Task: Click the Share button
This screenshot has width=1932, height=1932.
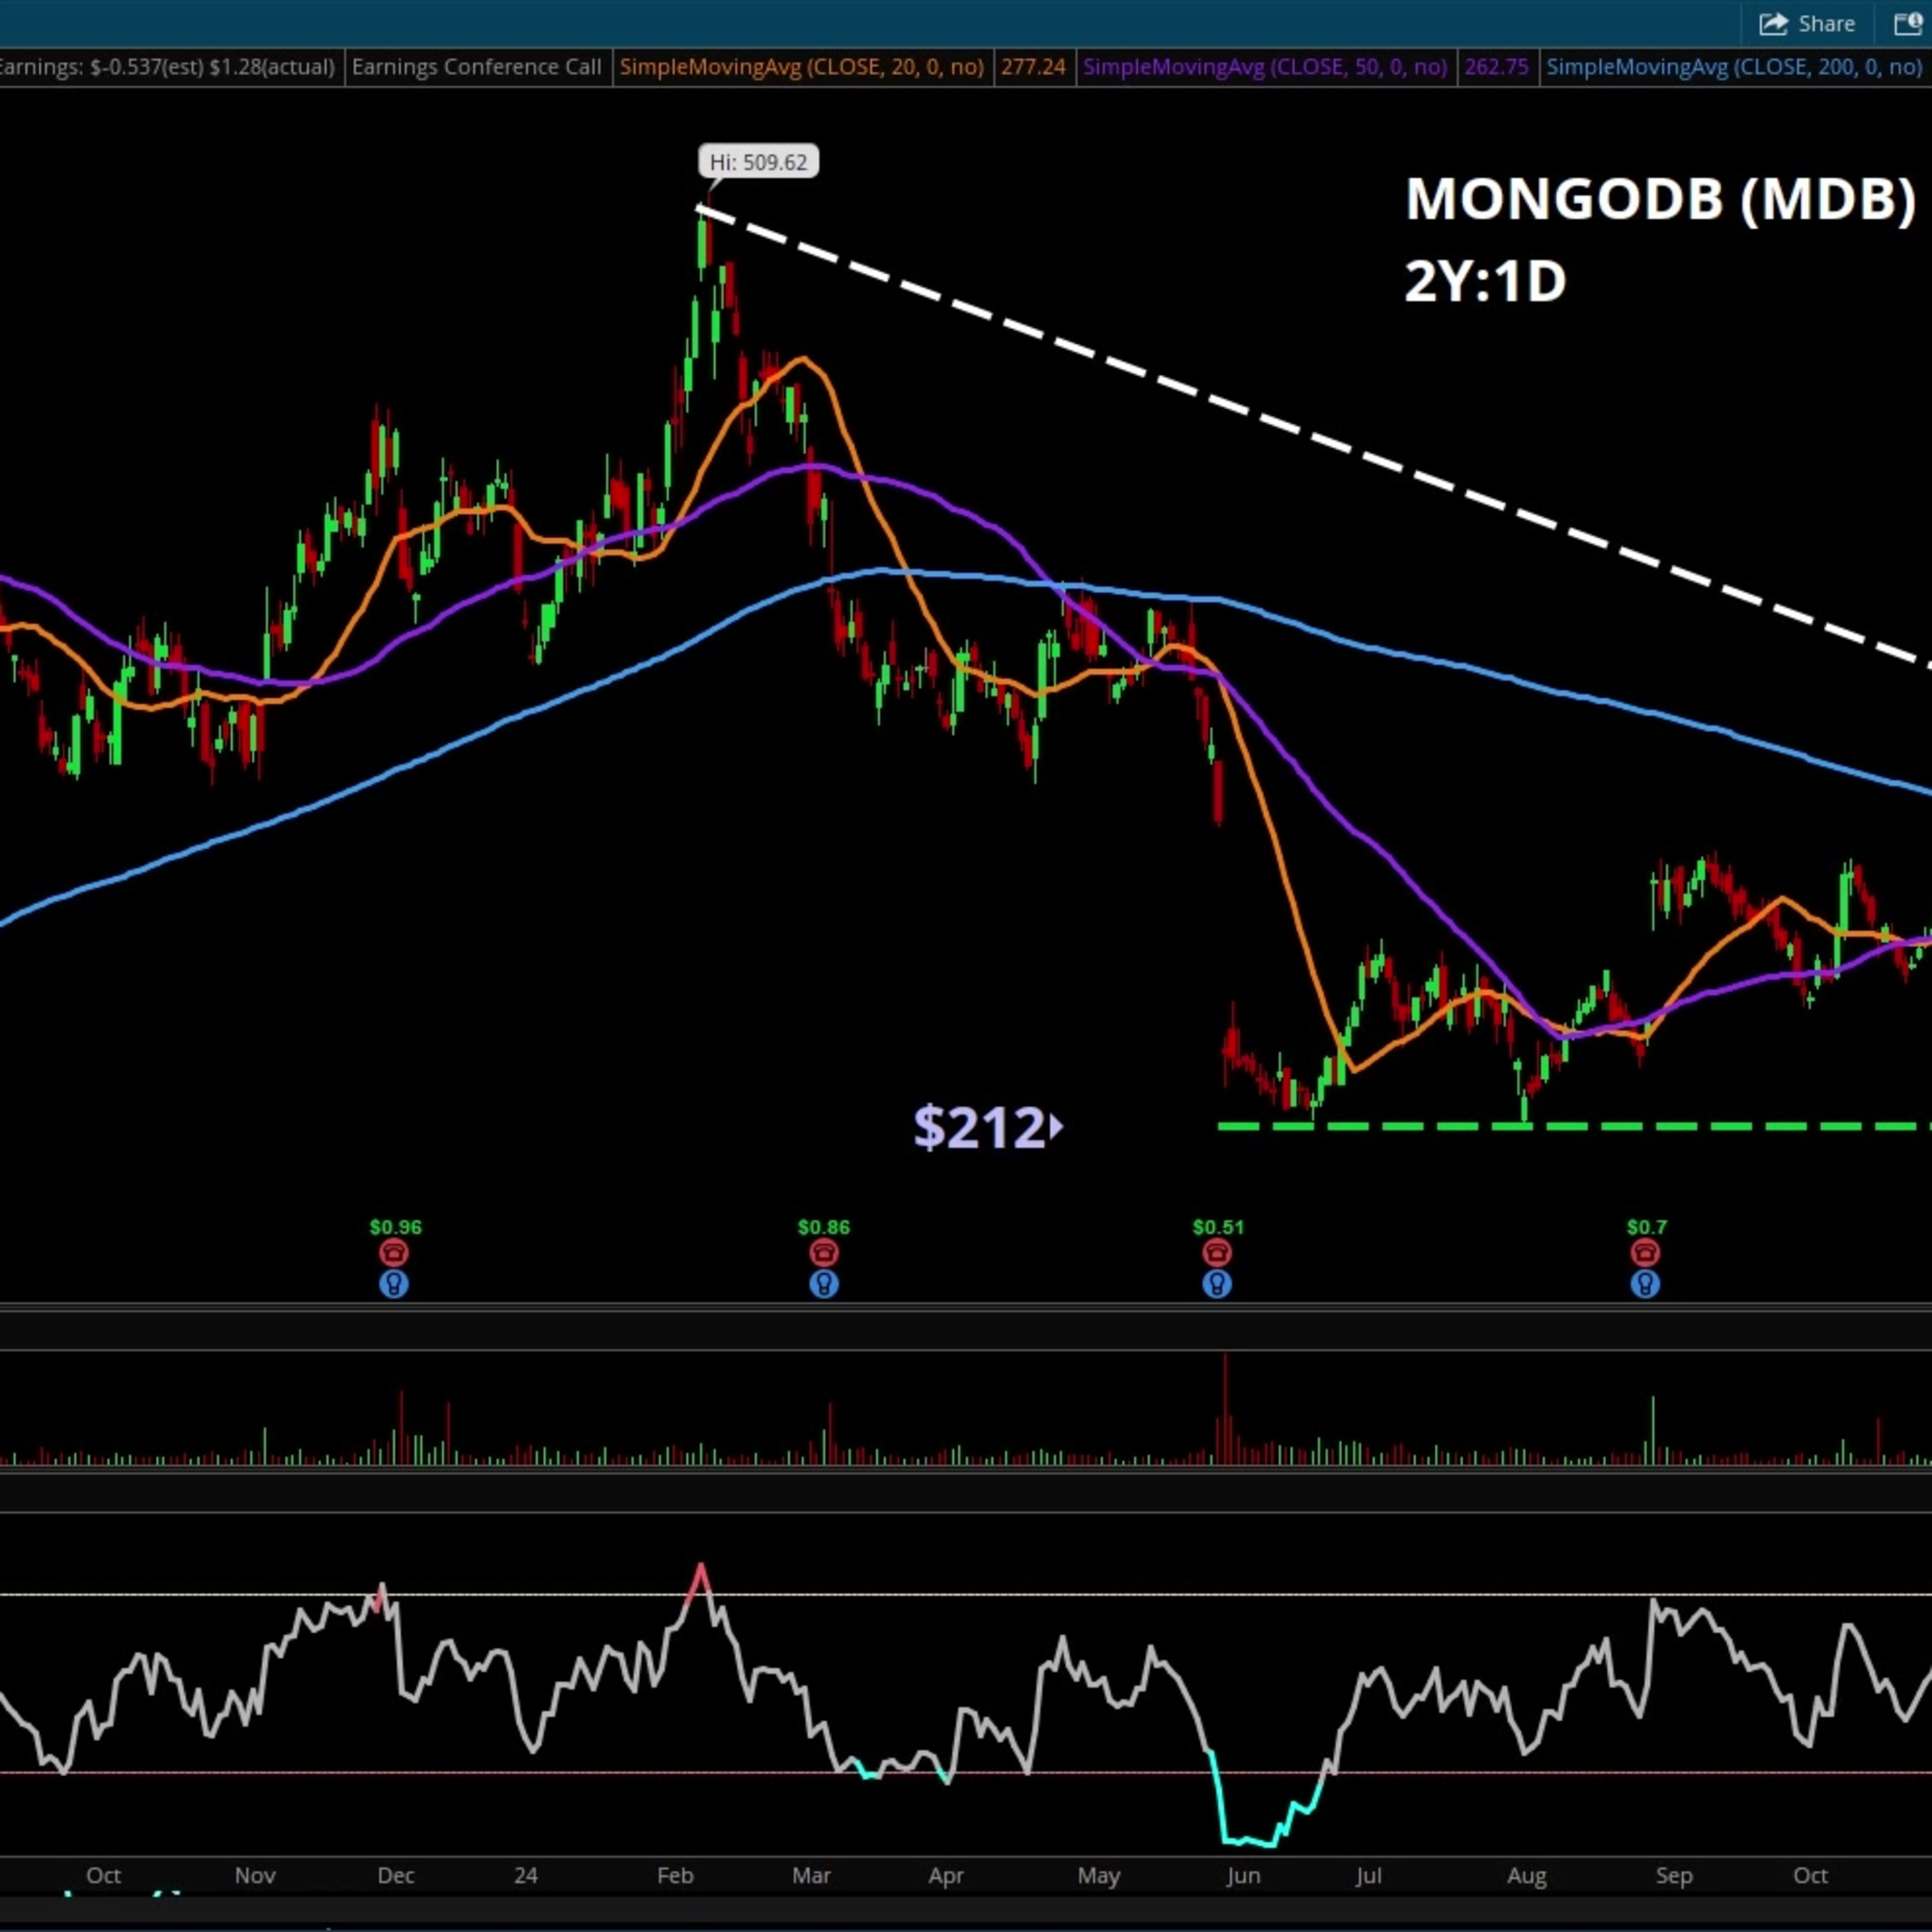Action: point(1807,24)
